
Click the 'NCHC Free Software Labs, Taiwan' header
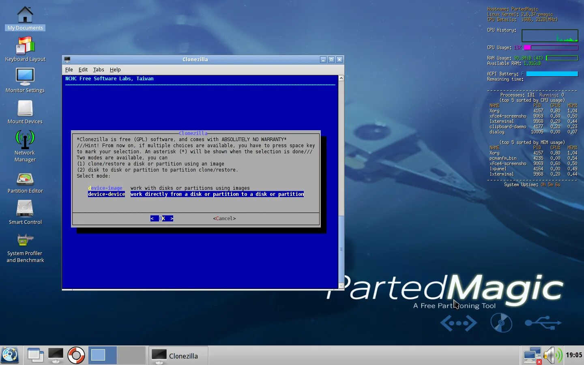[109, 79]
